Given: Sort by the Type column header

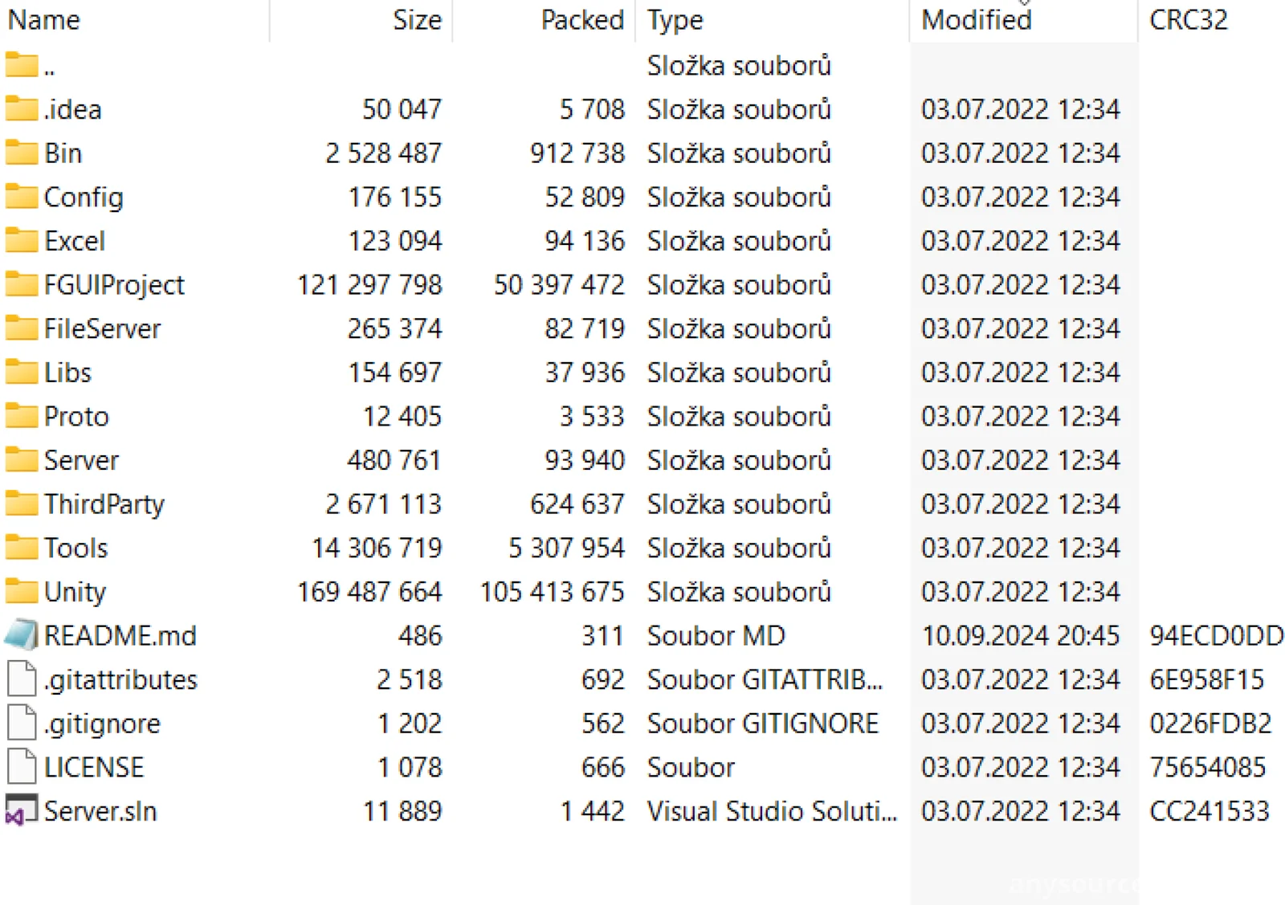Looking at the screenshot, I should coord(675,20).
